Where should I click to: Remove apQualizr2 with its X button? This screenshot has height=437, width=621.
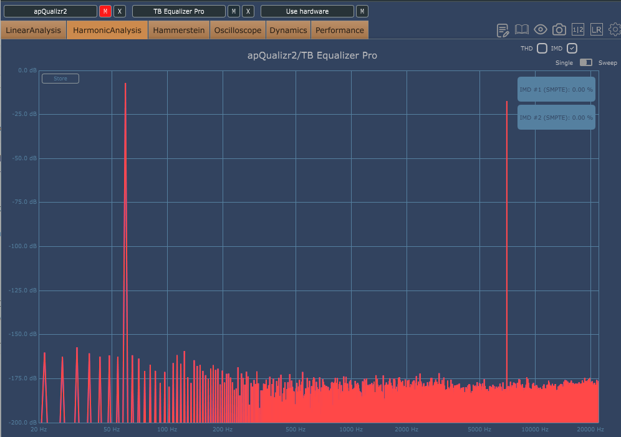coord(120,11)
